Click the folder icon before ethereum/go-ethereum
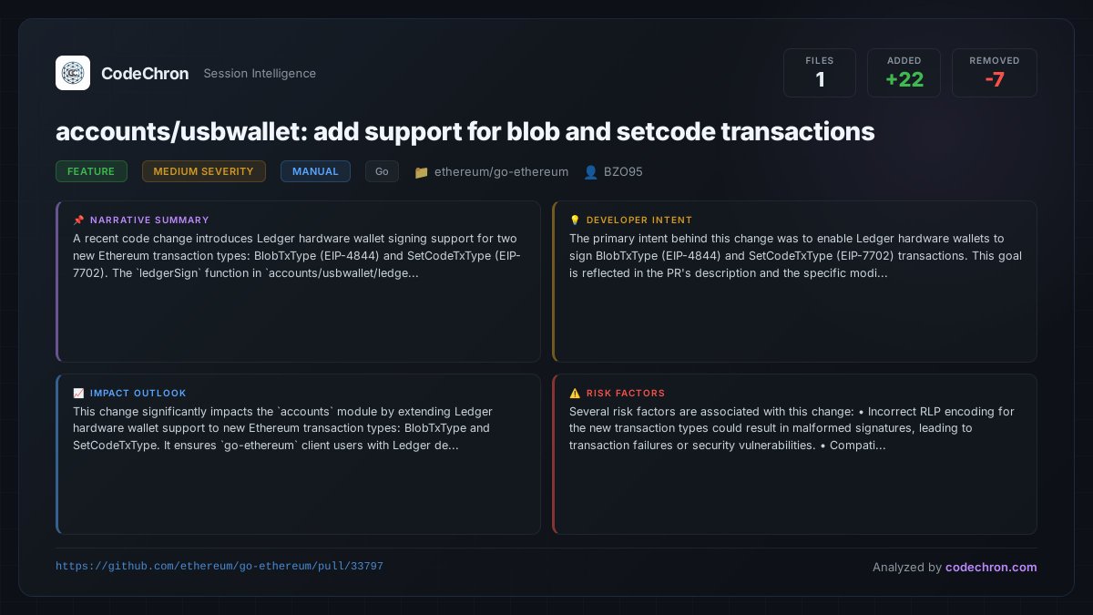Image resolution: width=1093 pixels, height=615 pixels. [421, 171]
